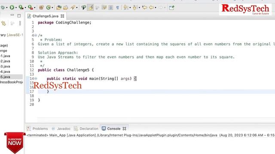
Task: Click the Open Task folder icon
Action: (66, 8)
